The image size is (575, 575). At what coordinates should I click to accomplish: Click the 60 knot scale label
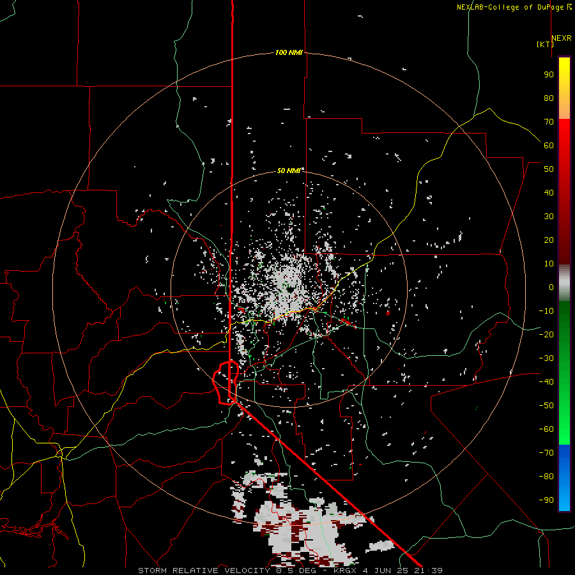[549, 145]
